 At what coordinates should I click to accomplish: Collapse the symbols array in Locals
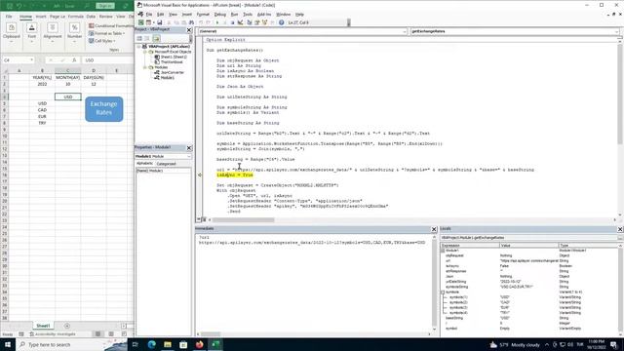click(x=443, y=292)
